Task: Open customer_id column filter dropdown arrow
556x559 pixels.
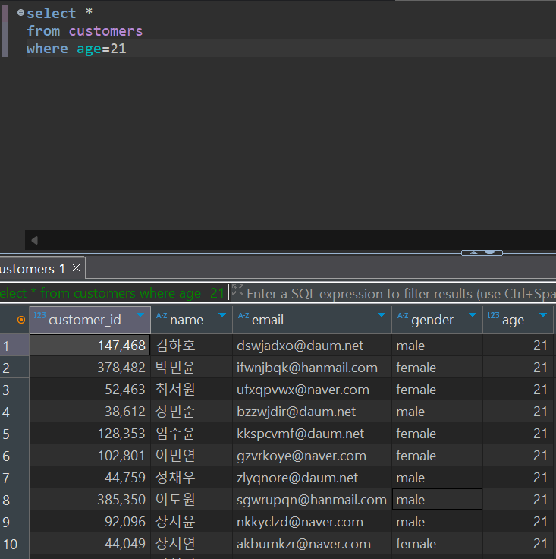Action: pyautogui.click(x=140, y=314)
